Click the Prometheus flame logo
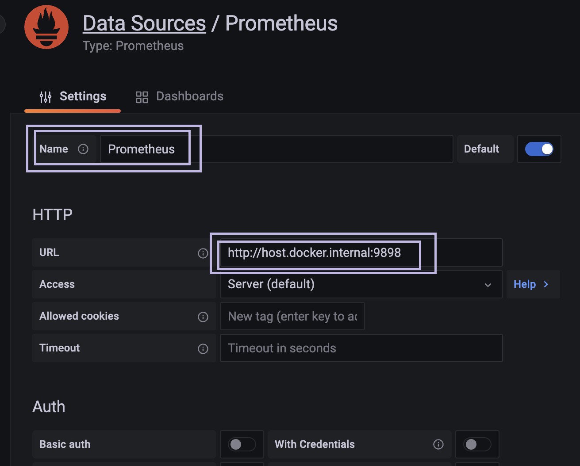 46,27
